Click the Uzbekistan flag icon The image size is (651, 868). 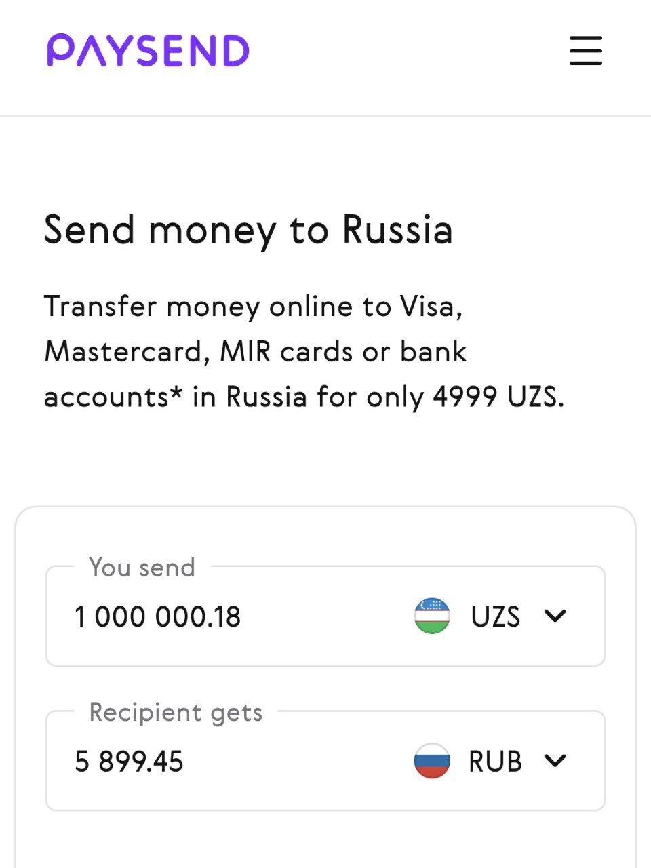click(x=432, y=616)
